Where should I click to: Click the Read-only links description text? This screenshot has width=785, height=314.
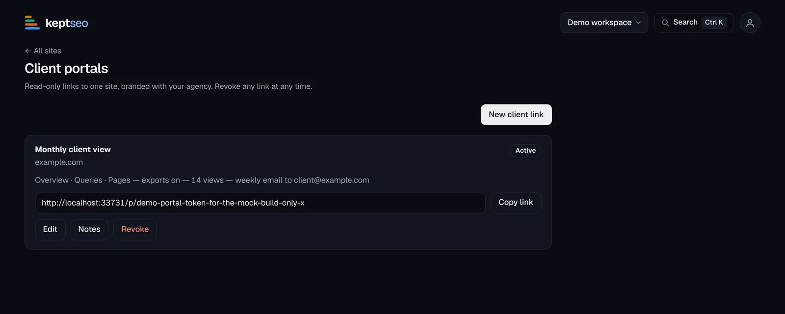(x=168, y=86)
